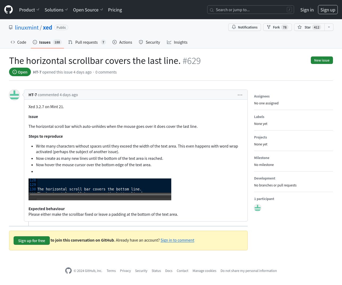Fork the repository
Screen dimensions: 342x285
tap(278, 27)
